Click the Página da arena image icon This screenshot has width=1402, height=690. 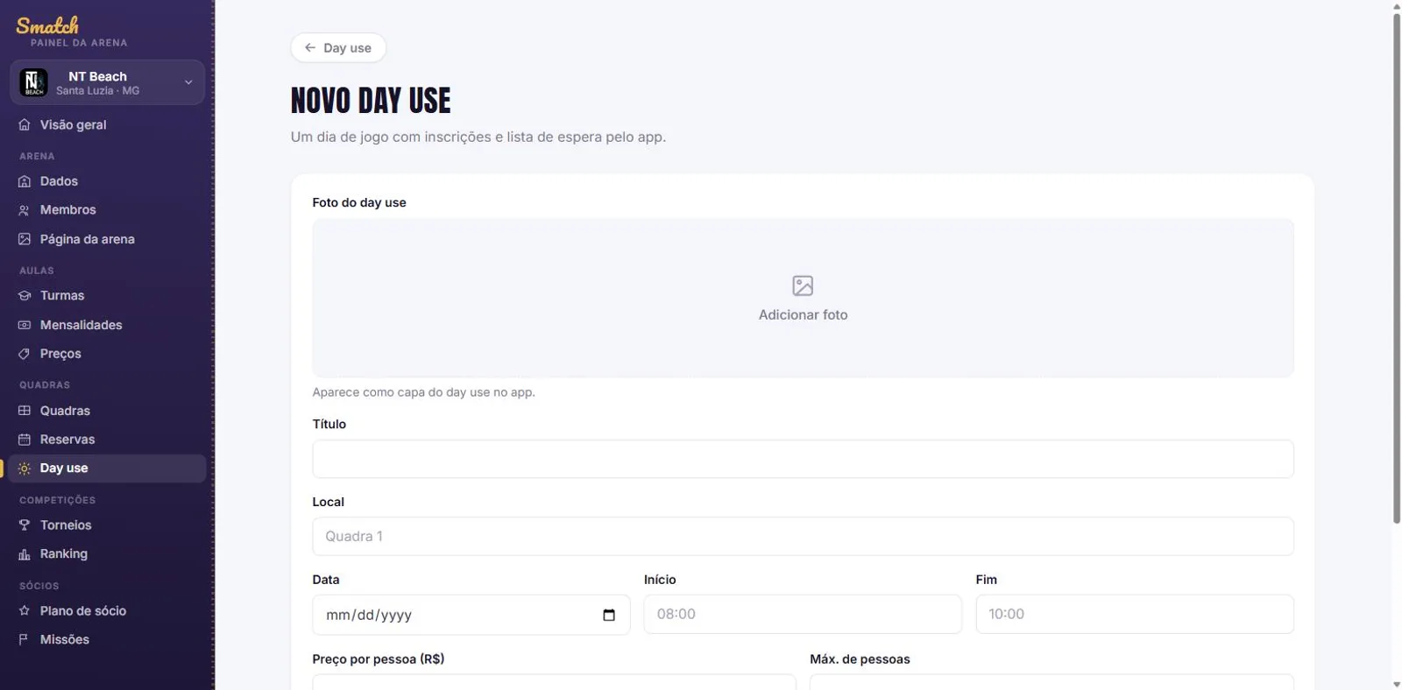click(x=25, y=239)
